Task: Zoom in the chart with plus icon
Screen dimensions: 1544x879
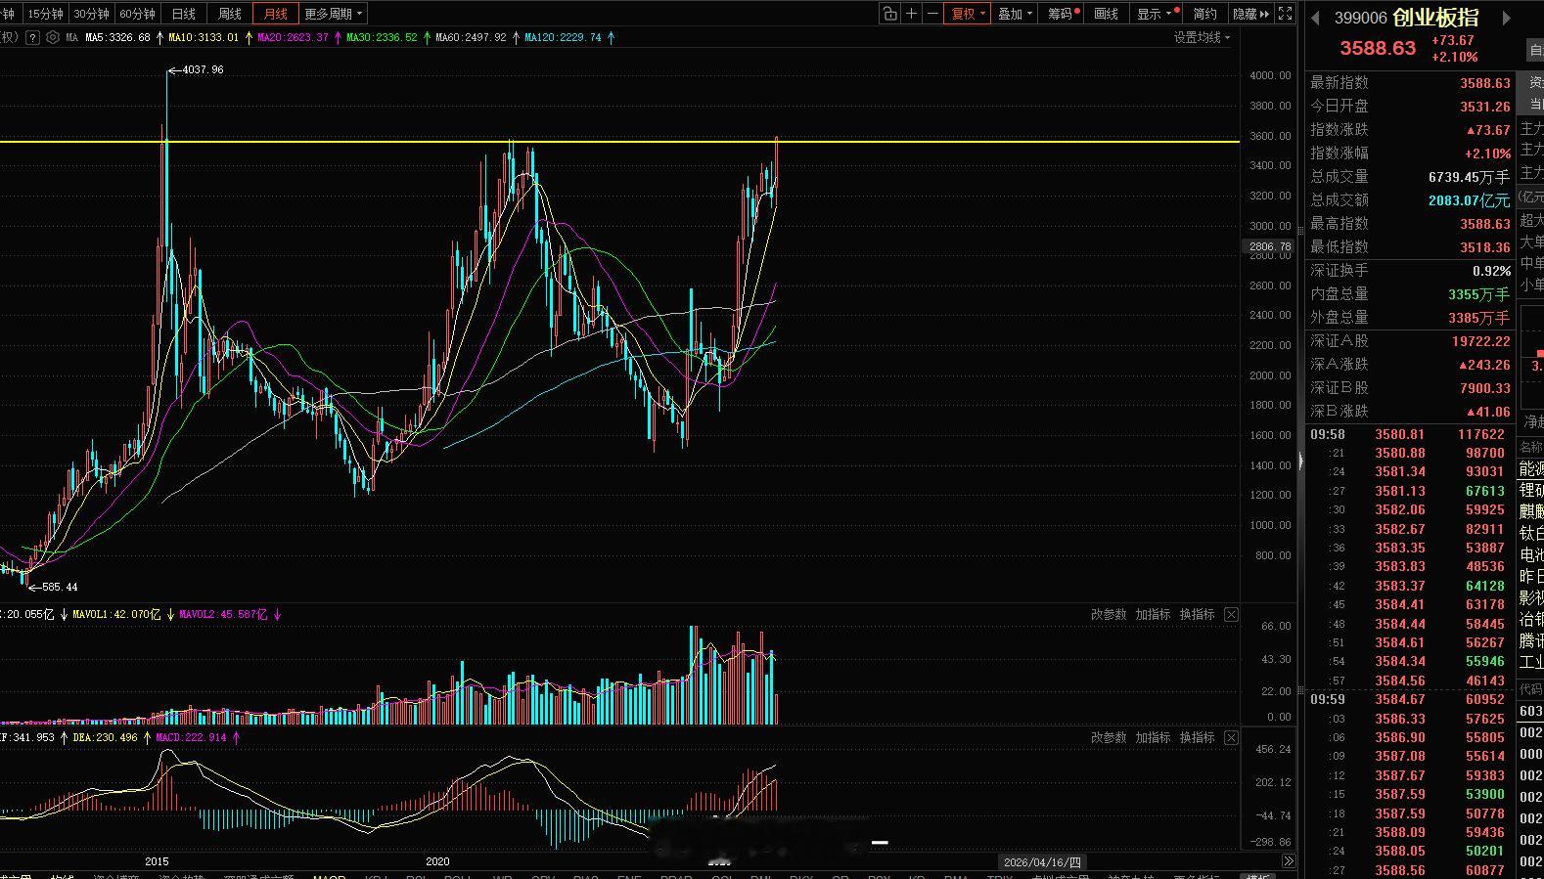Action: coord(912,14)
